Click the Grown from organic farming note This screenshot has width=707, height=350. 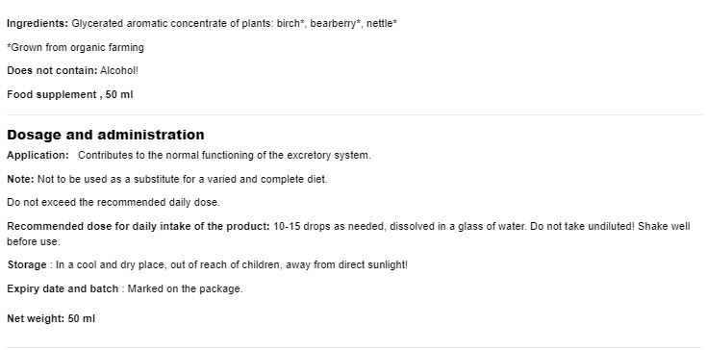(75, 47)
